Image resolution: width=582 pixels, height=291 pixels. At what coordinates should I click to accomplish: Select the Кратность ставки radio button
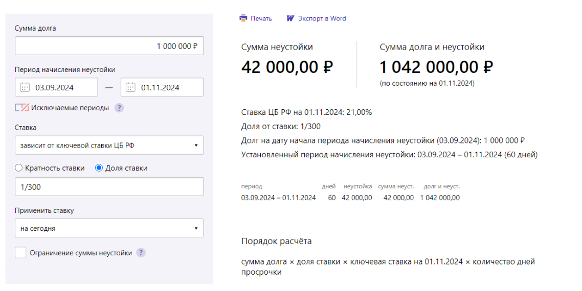pos(18,168)
